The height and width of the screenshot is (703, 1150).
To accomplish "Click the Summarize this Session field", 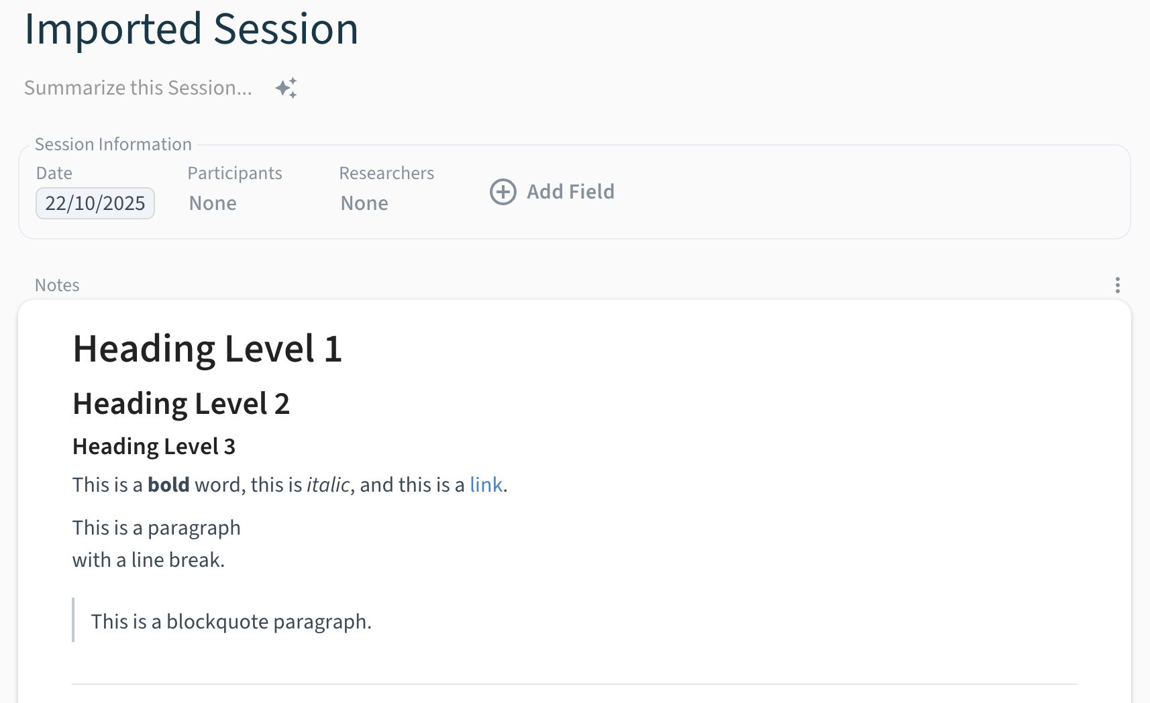I will click(138, 88).
